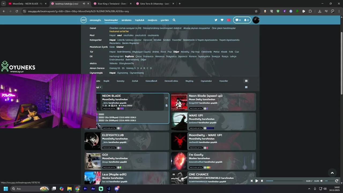The width and height of the screenshot is (343, 193).
Task: Open Chrome downloads icon
Action: [x=320, y=11]
